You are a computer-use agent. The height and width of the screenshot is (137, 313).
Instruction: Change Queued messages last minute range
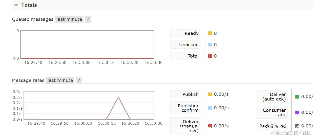69,19
